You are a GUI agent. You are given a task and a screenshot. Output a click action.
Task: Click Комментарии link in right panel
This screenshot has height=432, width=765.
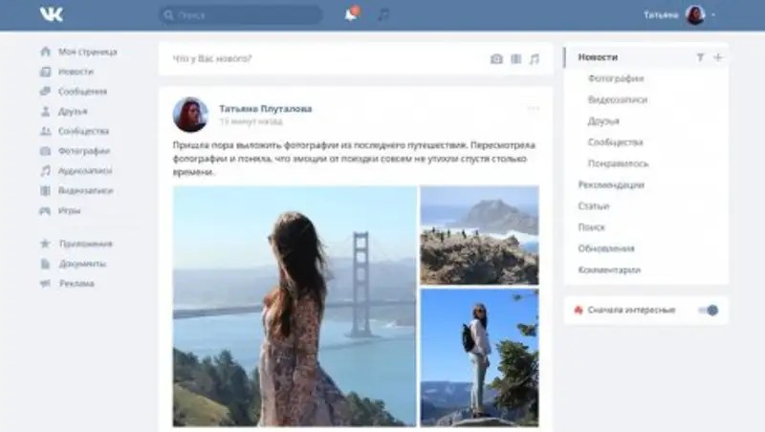click(x=609, y=270)
